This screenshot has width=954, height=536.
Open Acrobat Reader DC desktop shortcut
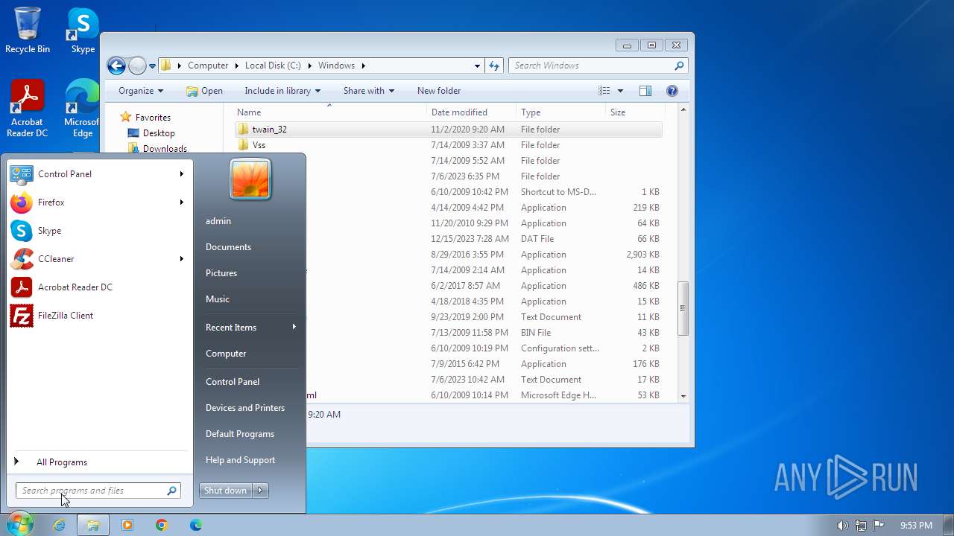(28, 109)
